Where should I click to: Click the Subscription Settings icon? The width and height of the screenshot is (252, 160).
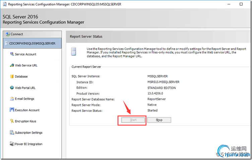coord(12,132)
